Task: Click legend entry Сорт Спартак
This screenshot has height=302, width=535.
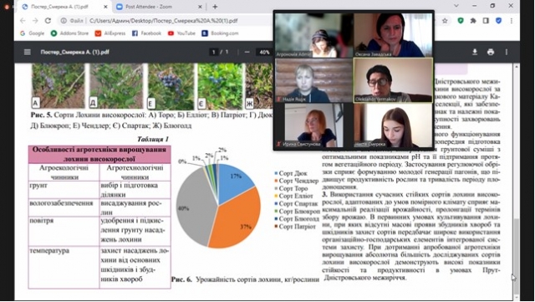Action: (296, 203)
